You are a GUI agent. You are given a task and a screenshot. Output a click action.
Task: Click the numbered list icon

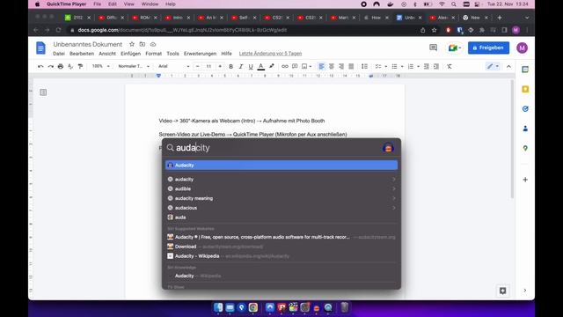click(411, 67)
